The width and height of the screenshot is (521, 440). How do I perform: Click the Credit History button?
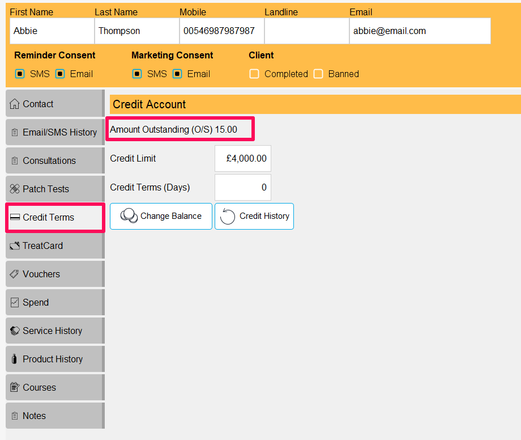254,216
